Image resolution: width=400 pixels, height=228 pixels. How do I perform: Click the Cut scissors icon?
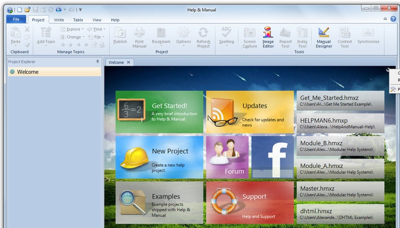[x=27, y=29]
